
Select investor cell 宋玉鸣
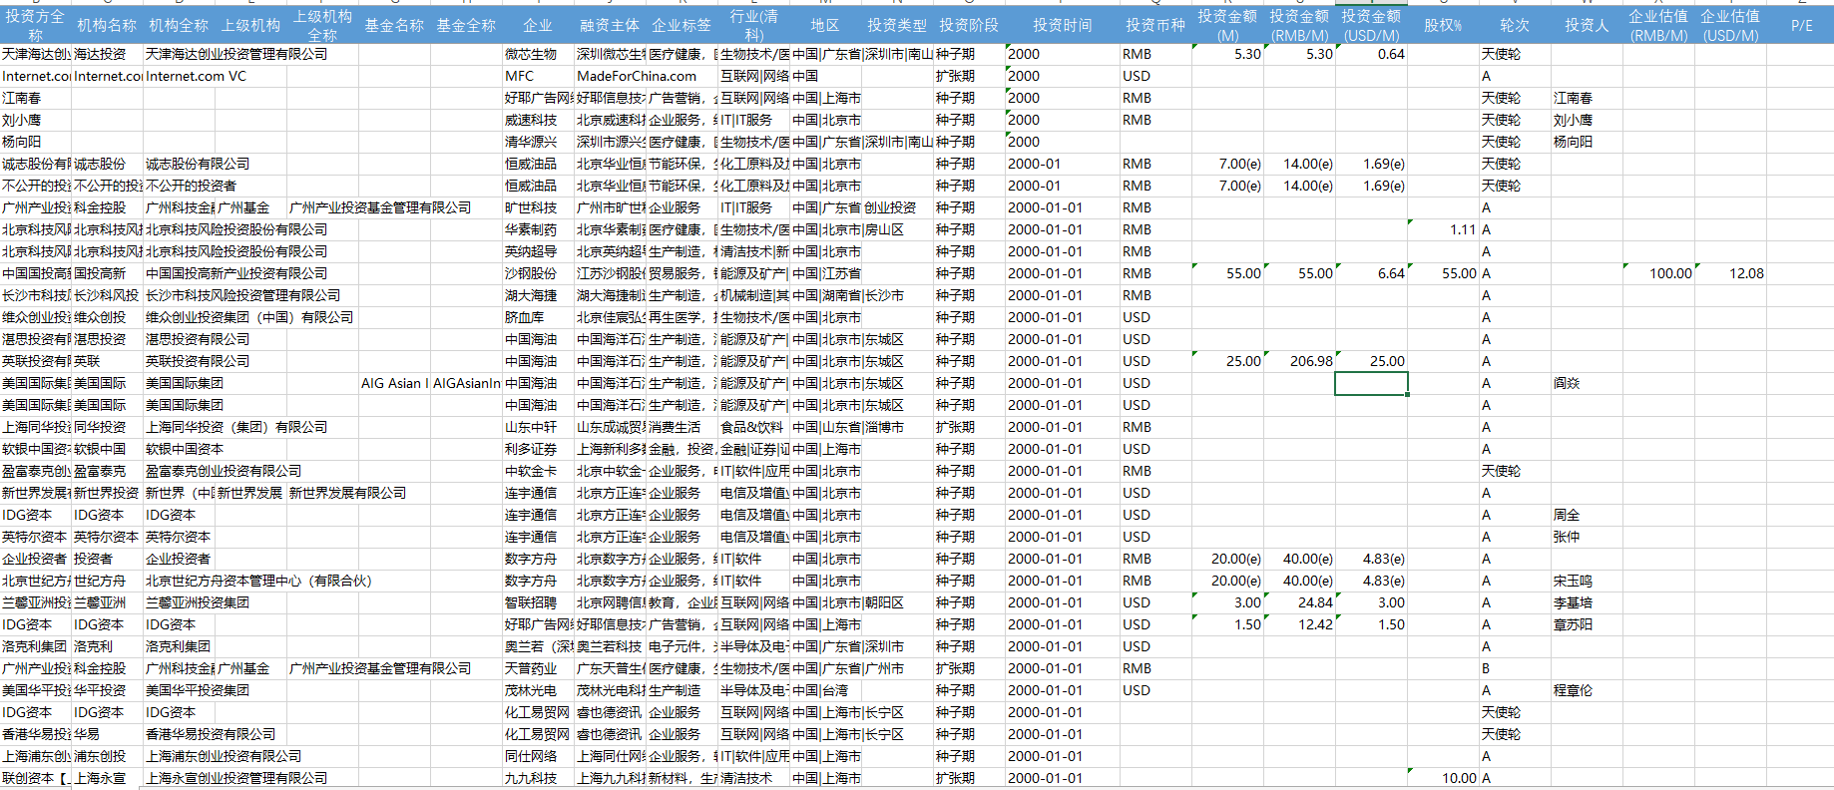(1587, 581)
